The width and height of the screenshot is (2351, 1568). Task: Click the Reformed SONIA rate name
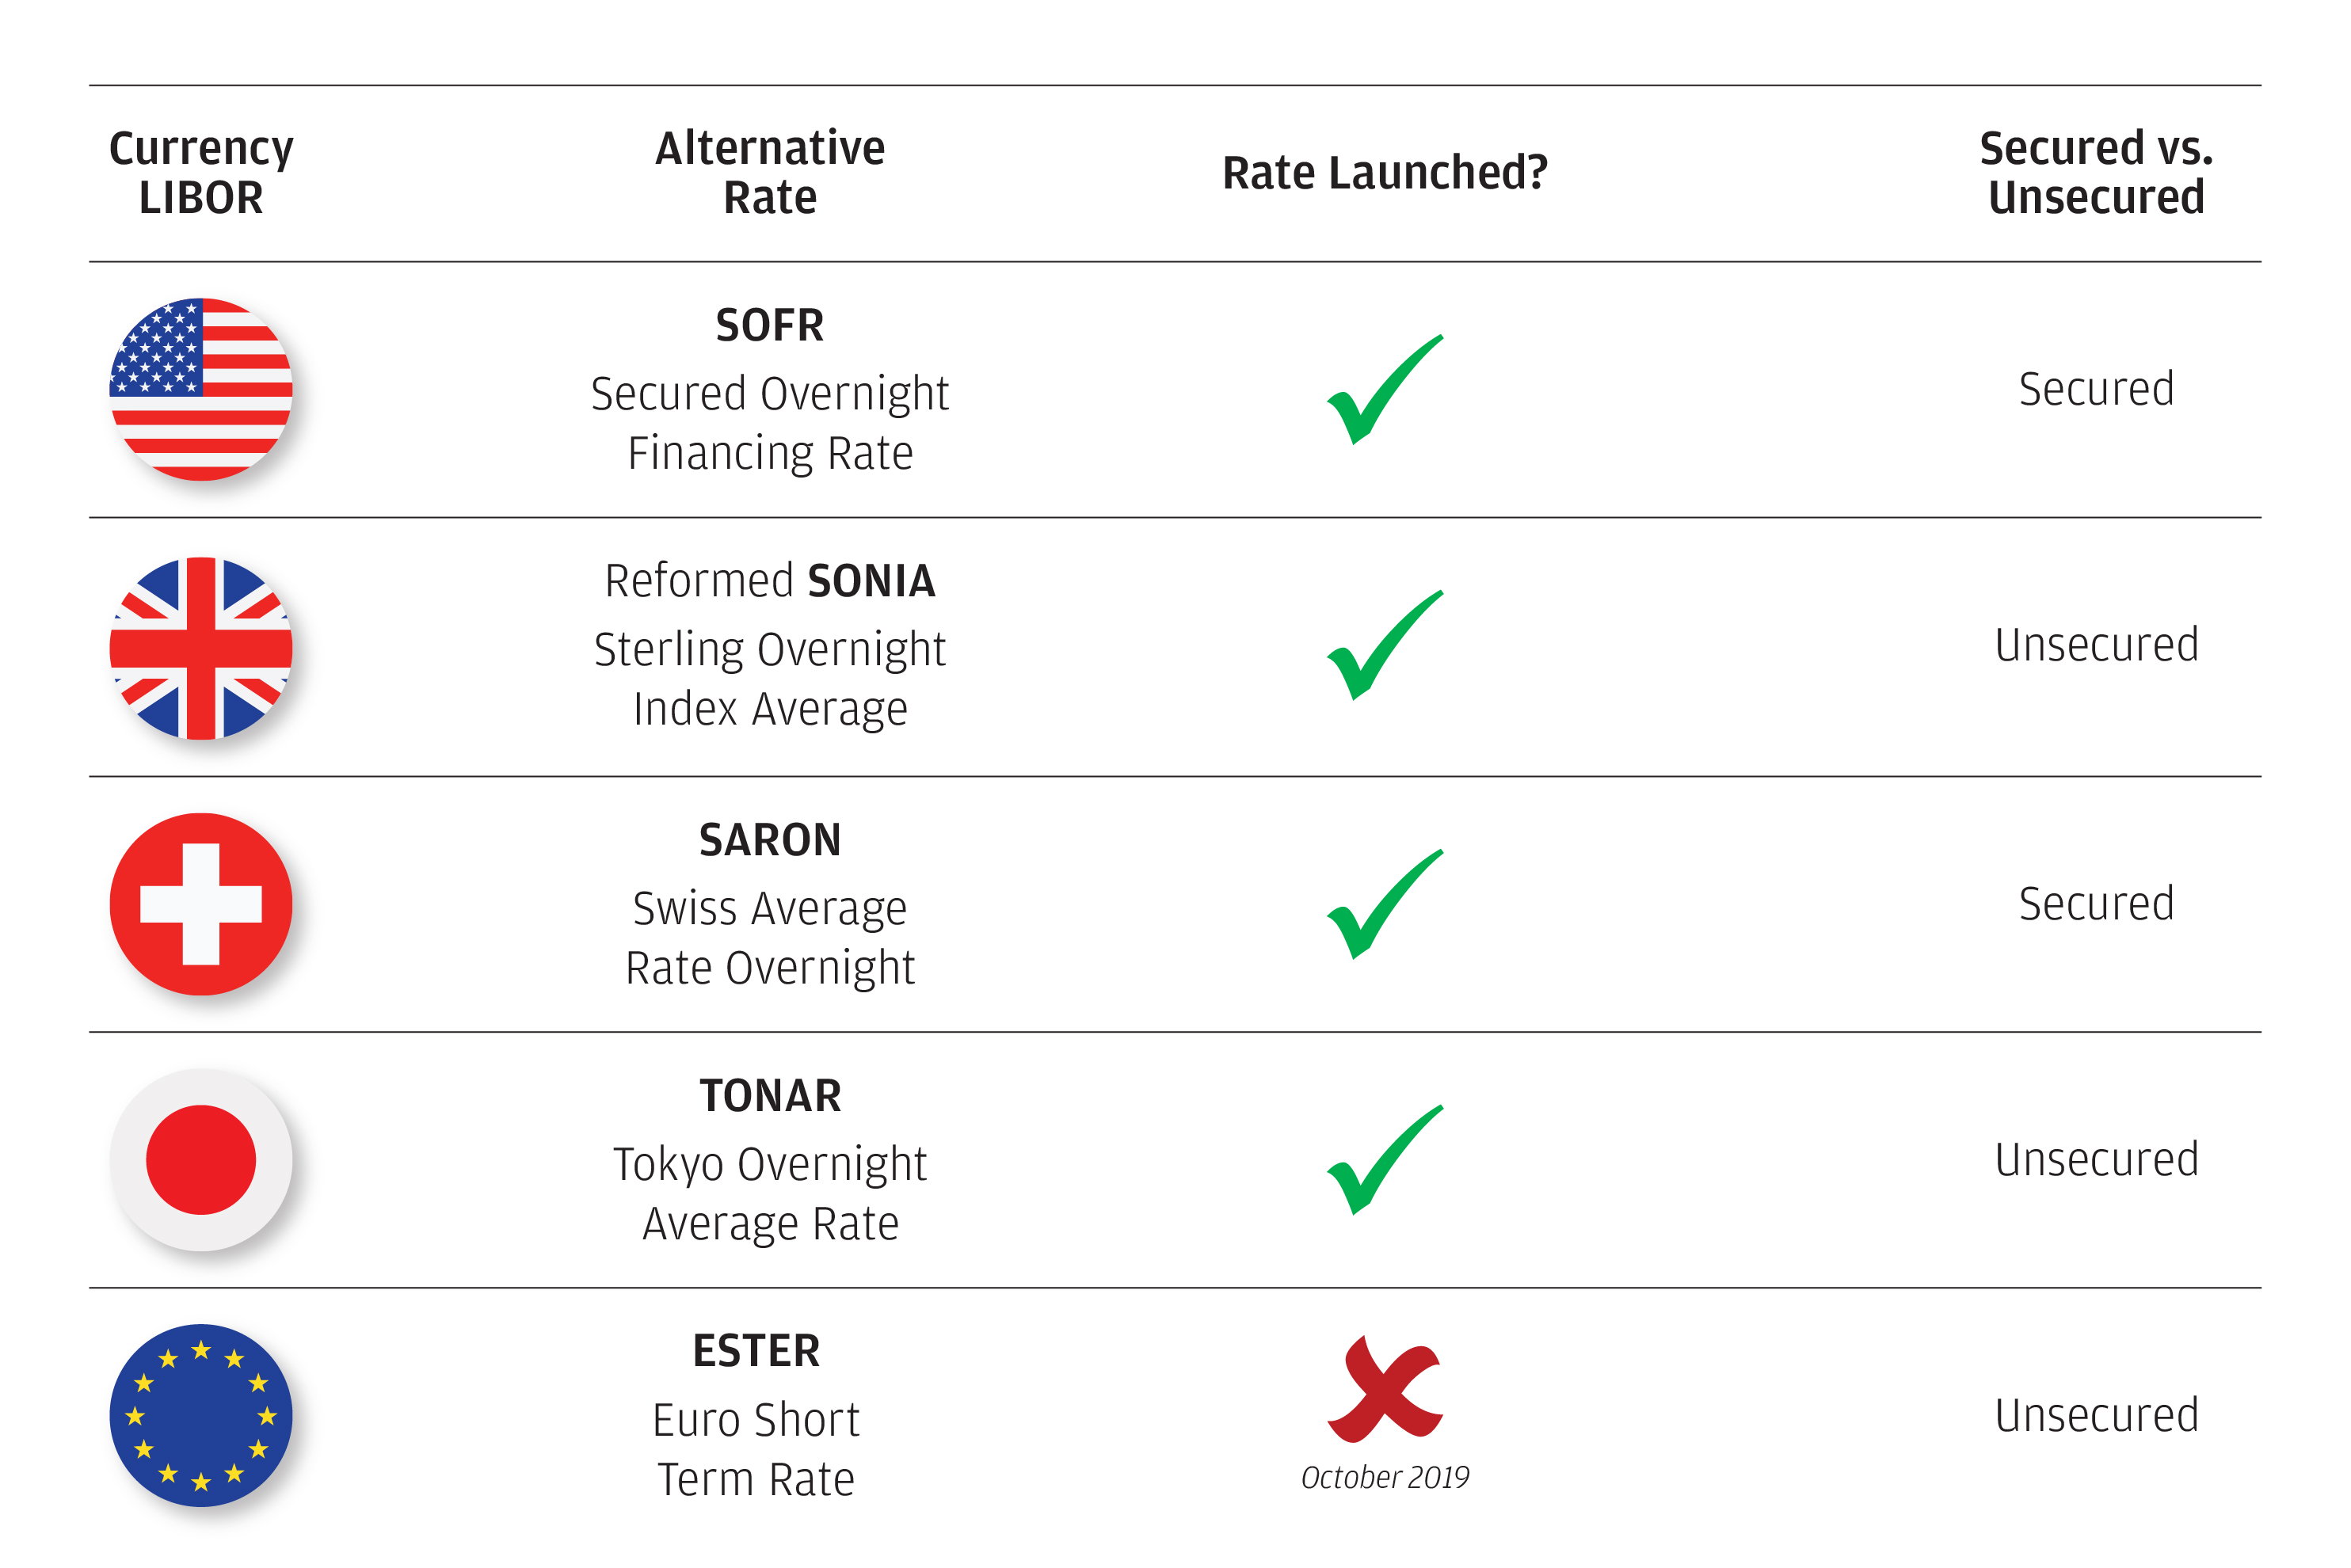(770, 581)
